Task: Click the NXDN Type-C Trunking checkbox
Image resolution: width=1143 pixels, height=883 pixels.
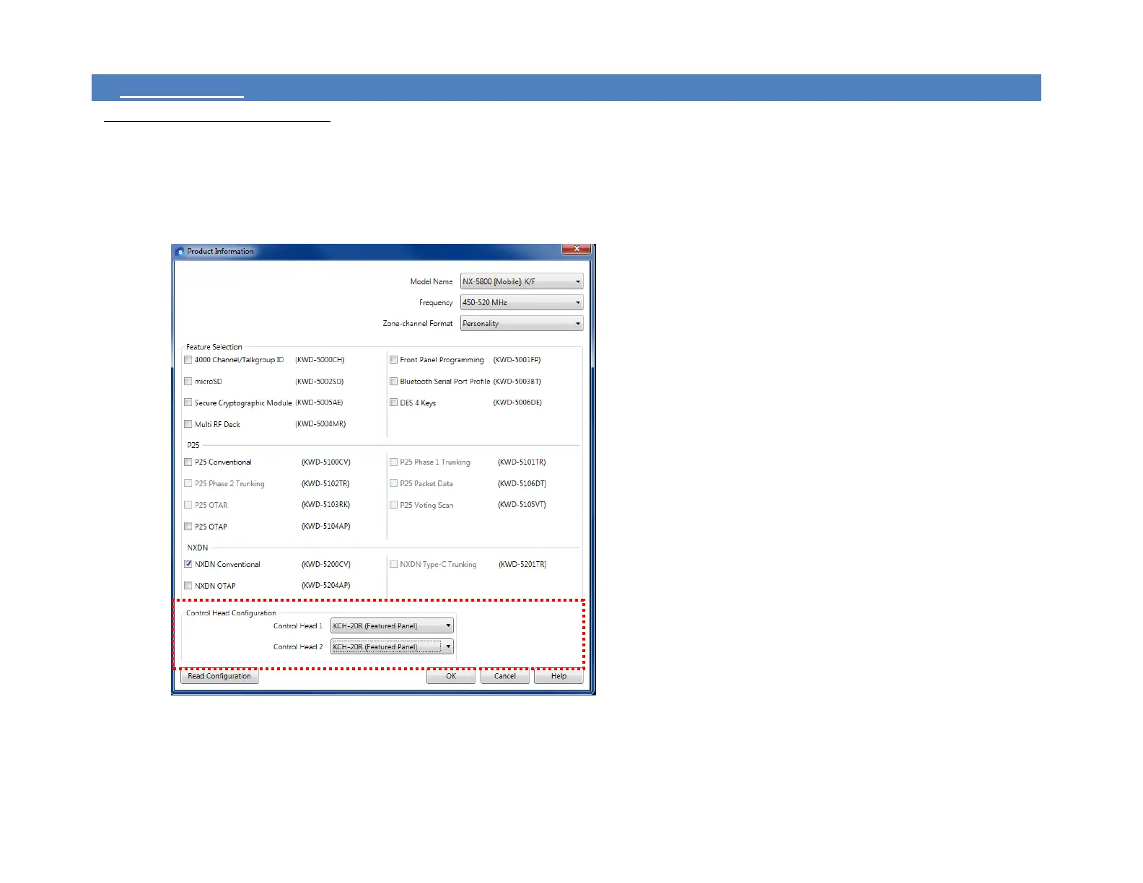Action: pos(394,564)
